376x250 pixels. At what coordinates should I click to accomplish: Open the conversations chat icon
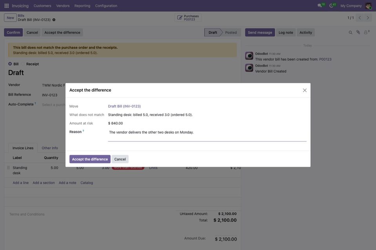[320, 5]
